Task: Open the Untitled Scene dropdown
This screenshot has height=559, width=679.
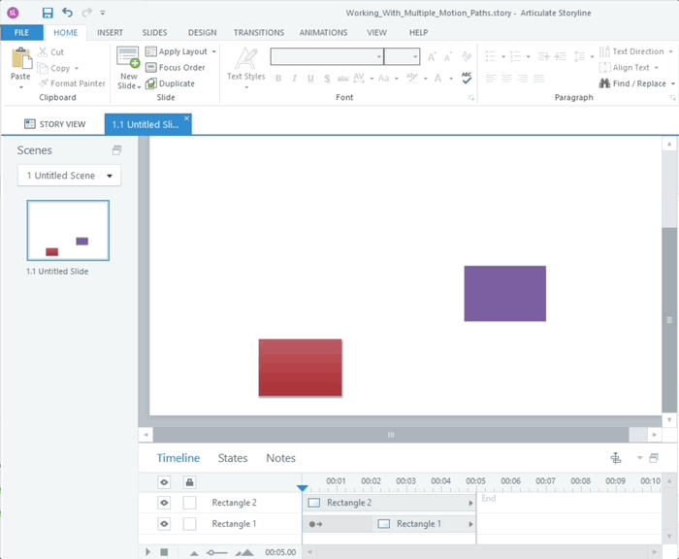Action: 69,176
